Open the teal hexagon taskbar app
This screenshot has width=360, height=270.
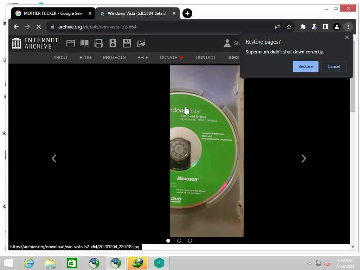159,263
